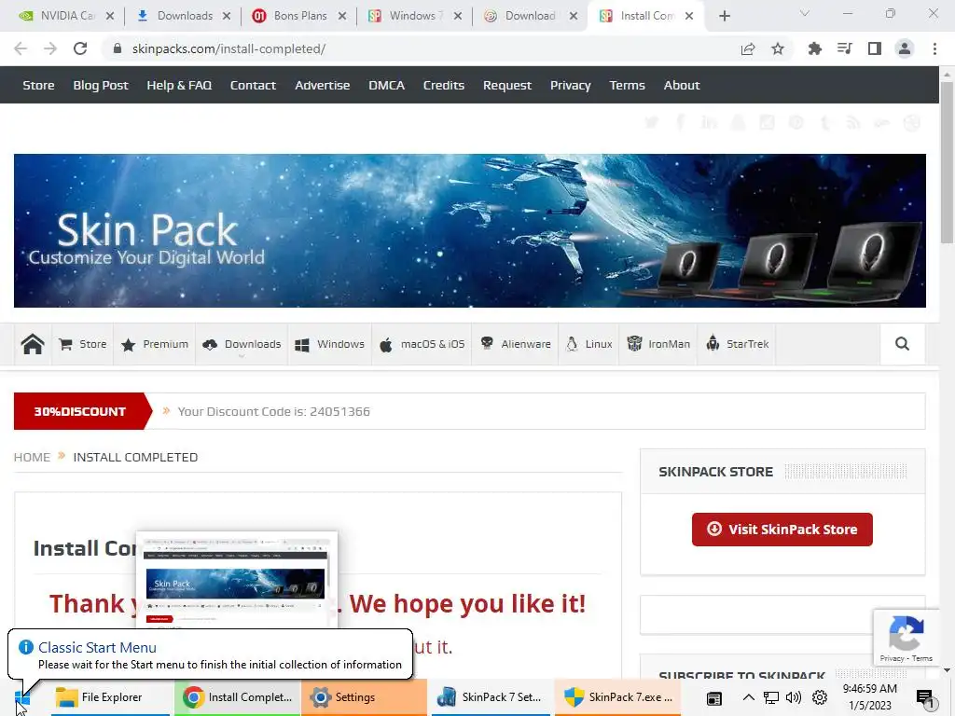
Task: Open the tab search chevron
Action: click(x=805, y=13)
